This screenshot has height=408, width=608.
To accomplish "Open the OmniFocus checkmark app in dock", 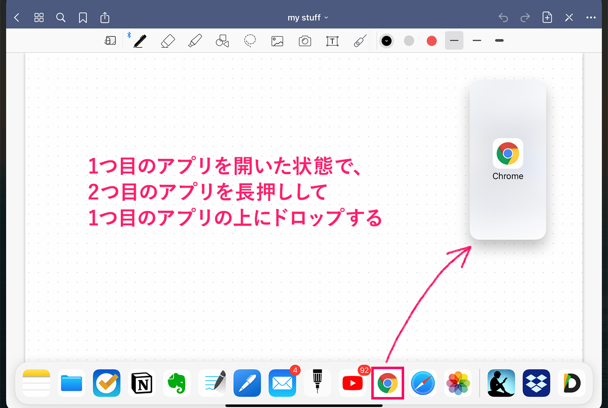I will coord(107,383).
